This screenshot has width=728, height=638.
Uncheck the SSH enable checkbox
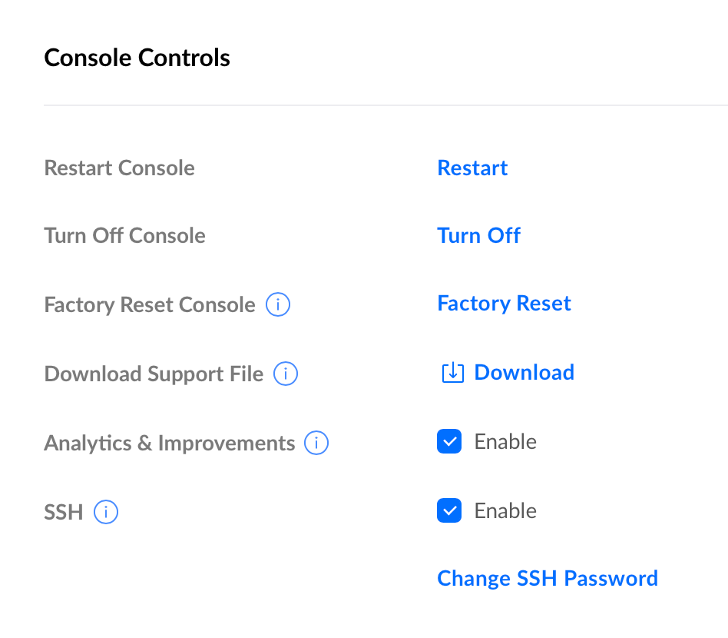pos(449,511)
